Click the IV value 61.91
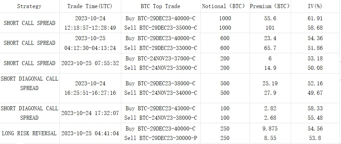Viewport: 341px width, 144px height. (x=315, y=18)
